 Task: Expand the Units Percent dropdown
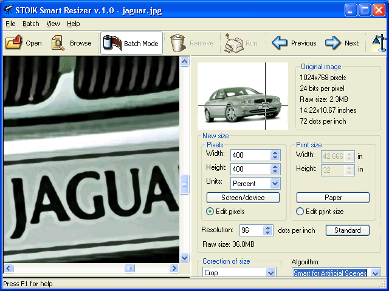(x=275, y=183)
